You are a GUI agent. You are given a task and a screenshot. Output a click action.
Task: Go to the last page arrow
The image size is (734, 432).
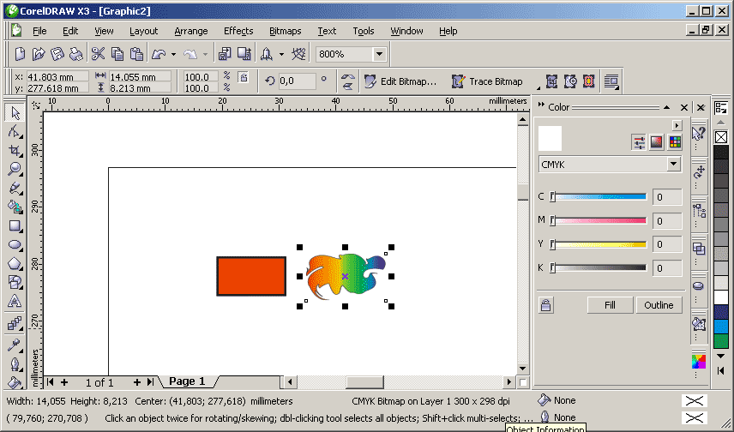(150, 382)
